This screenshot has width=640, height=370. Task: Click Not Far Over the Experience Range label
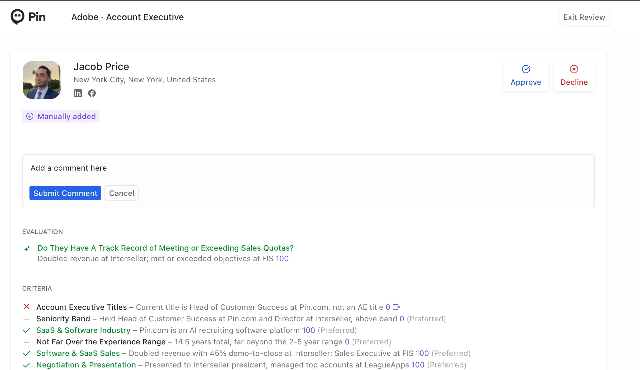pos(101,342)
